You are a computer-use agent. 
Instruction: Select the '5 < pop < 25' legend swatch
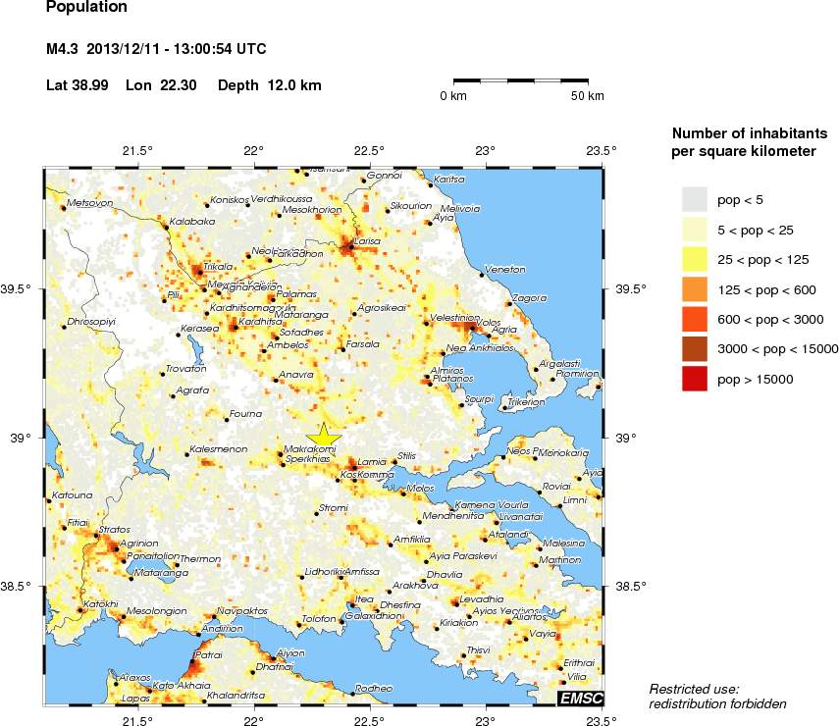pyautogui.click(x=694, y=230)
